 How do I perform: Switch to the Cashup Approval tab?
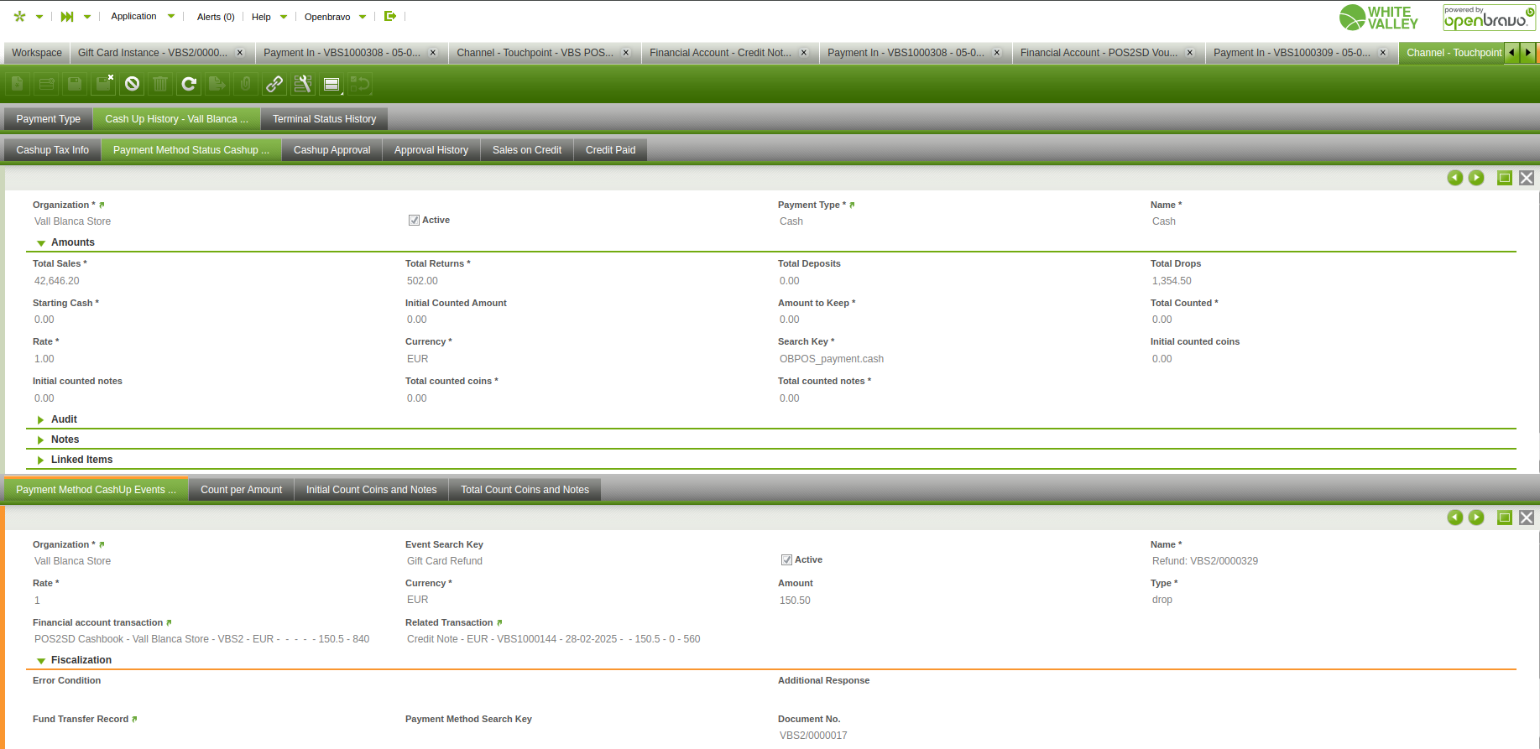point(332,150)
